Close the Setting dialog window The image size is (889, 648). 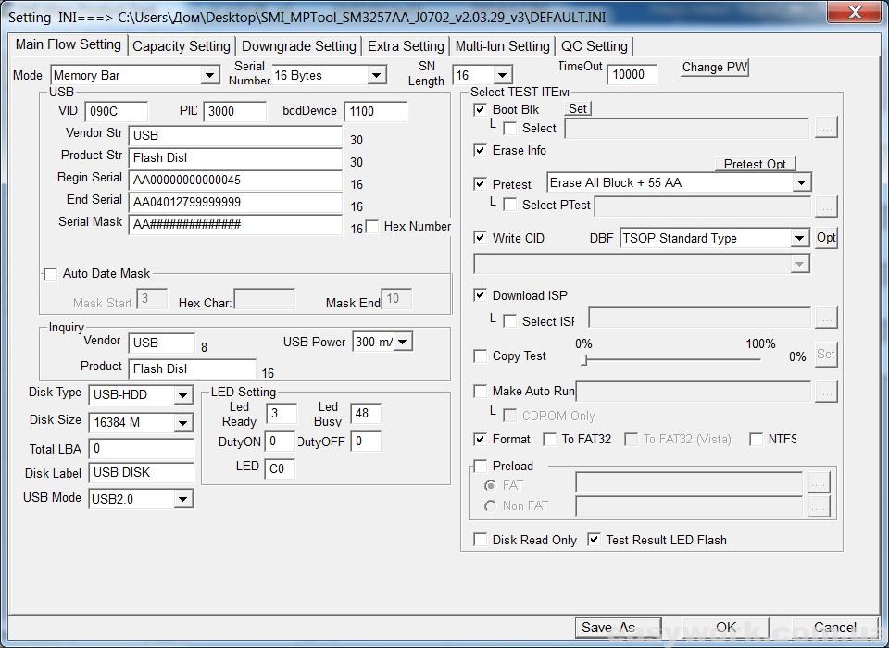[x=855, y=11]
